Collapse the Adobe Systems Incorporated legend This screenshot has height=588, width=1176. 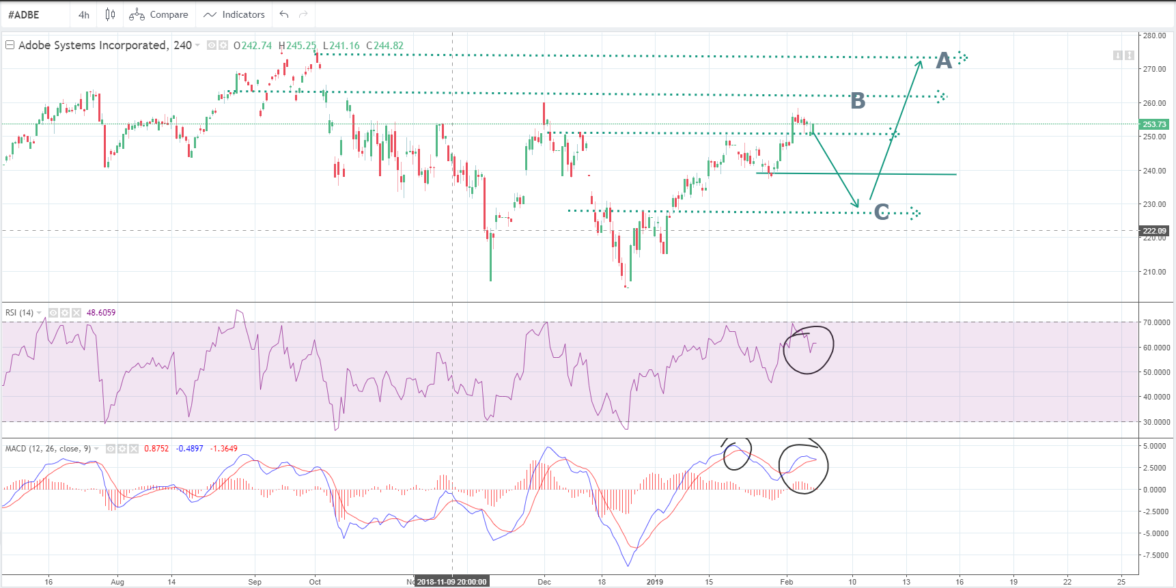click(10, 45)
